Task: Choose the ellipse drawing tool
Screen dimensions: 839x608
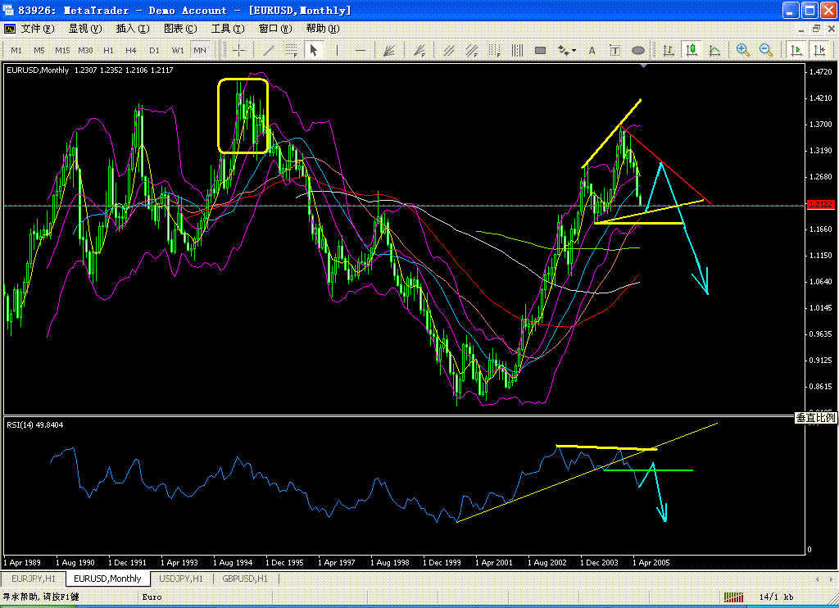Action: coord(637,51)
